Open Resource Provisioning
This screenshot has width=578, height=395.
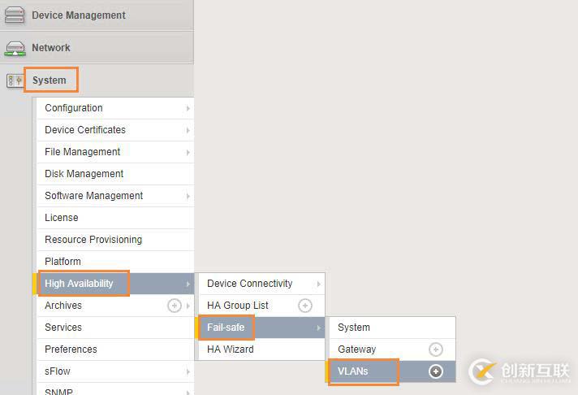tap(93, 240)
